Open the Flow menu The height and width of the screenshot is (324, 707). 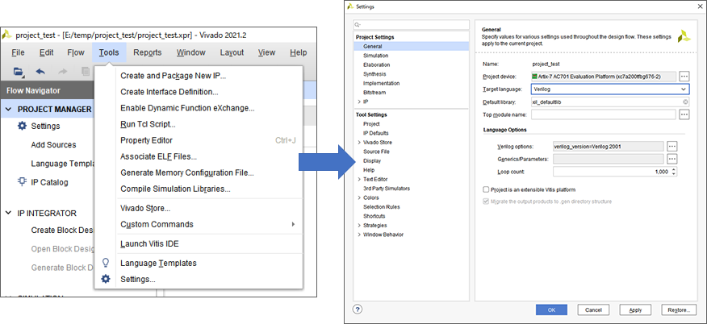pyautogui.click(x=76, y=52)
